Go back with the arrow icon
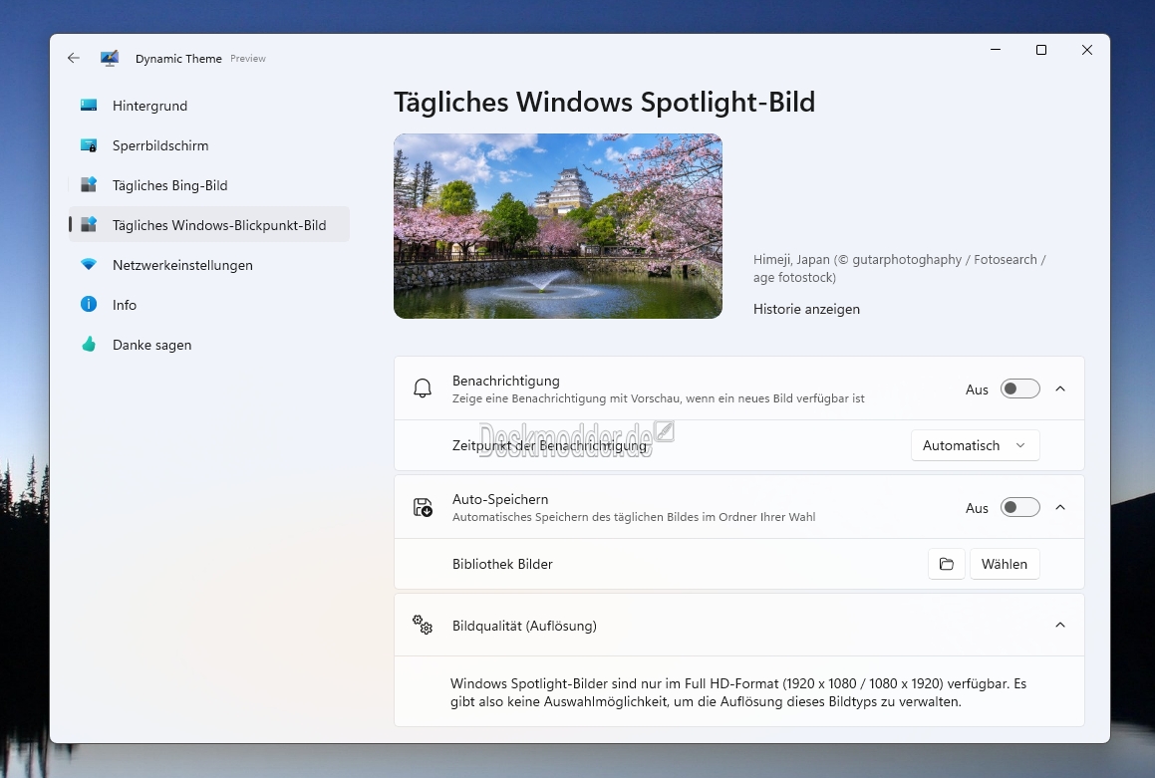 click(73, 58)
